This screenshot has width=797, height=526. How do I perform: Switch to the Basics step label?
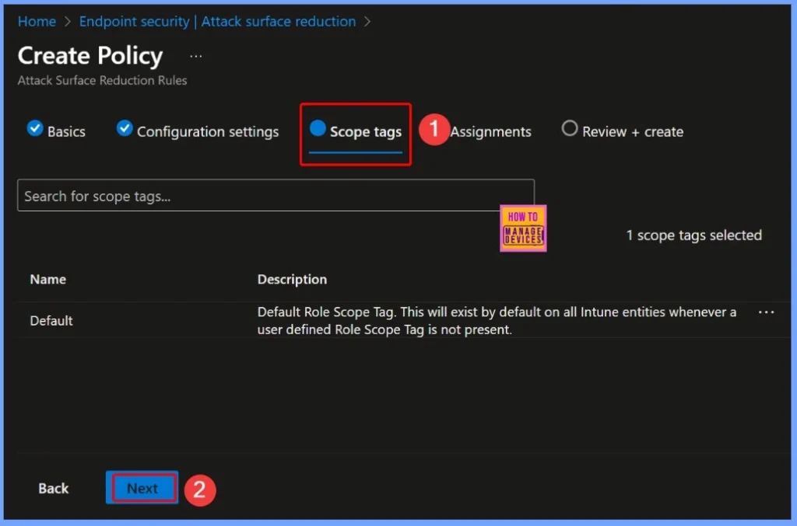[x=66, y=132]
